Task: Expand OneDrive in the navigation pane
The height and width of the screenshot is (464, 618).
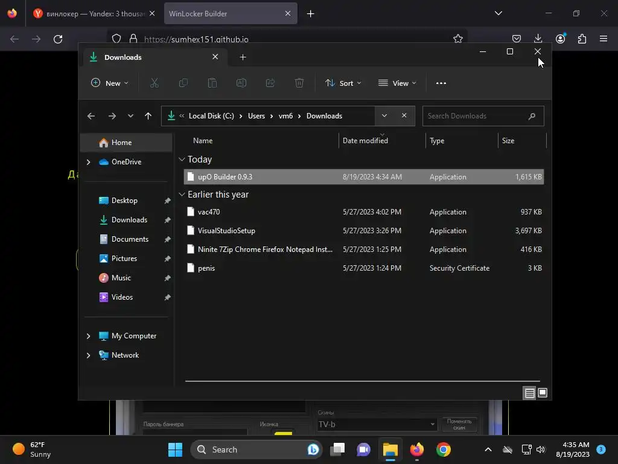Action: 88,162
